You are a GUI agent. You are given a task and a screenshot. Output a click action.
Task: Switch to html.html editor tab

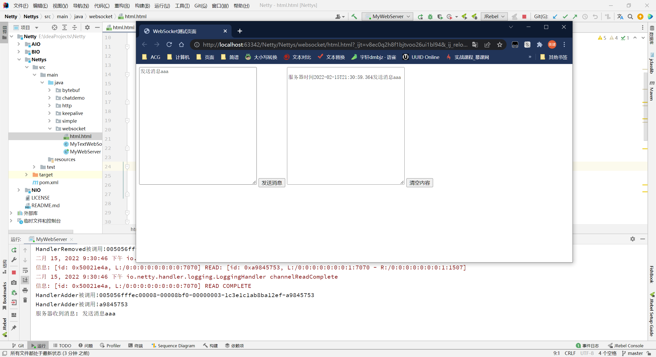click(x=120, y=27)
